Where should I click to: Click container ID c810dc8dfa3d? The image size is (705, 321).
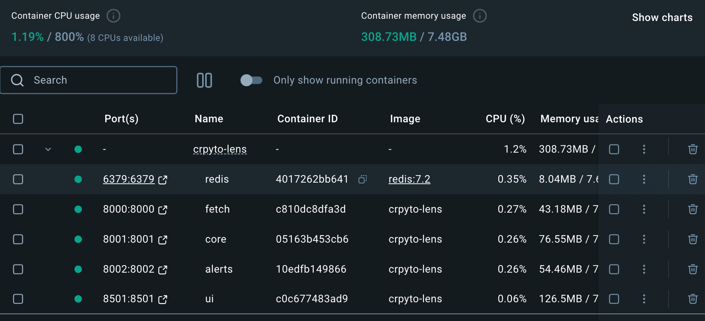pos(311,209)
